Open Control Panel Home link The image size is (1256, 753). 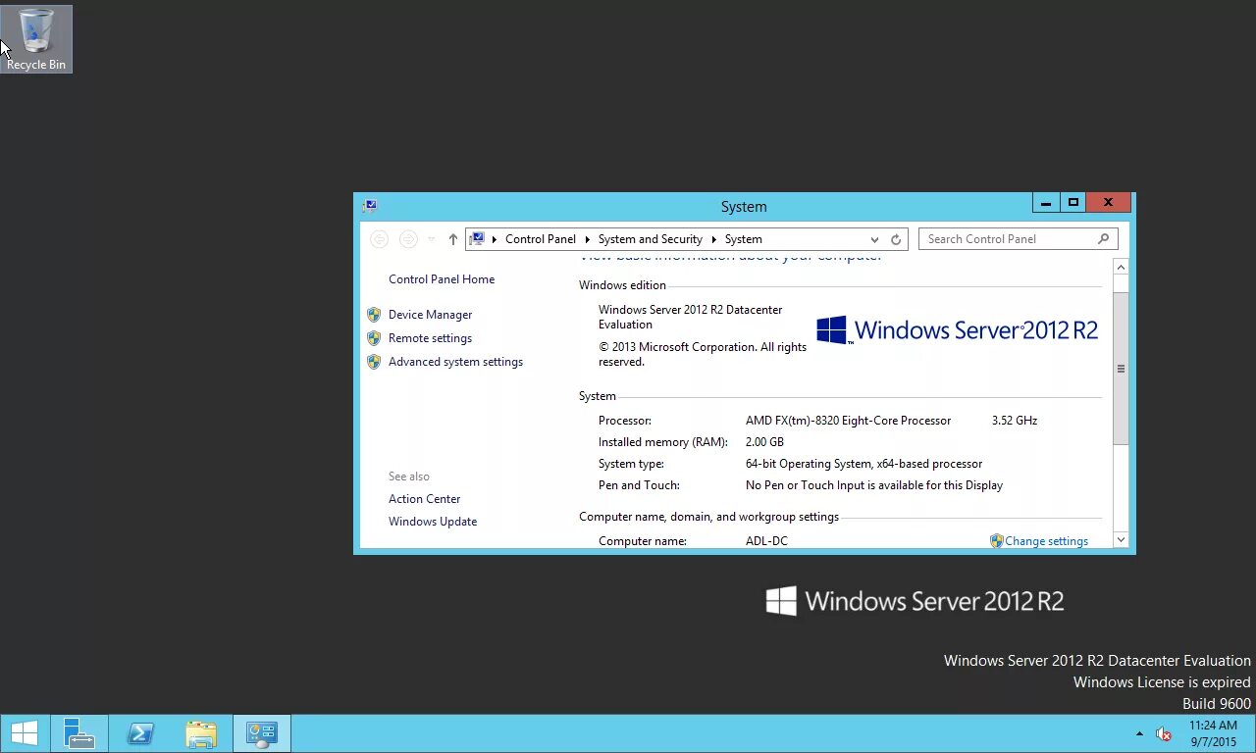click(442, 279)
